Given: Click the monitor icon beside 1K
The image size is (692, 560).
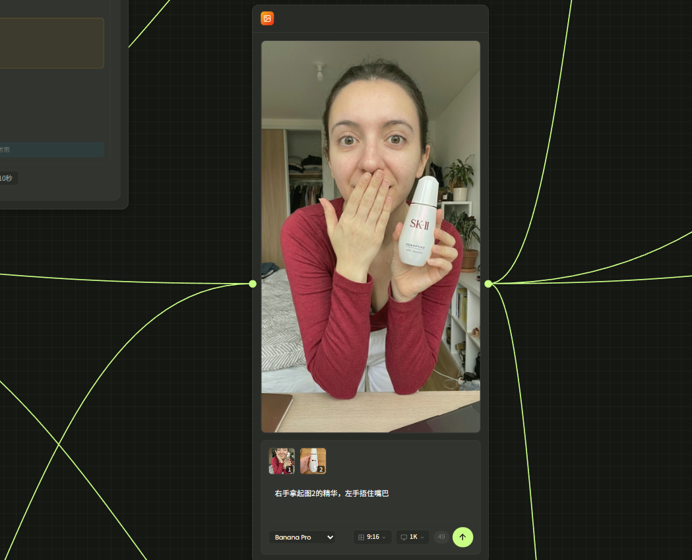Looking at the screenshot, I should [x=404, y=538].
